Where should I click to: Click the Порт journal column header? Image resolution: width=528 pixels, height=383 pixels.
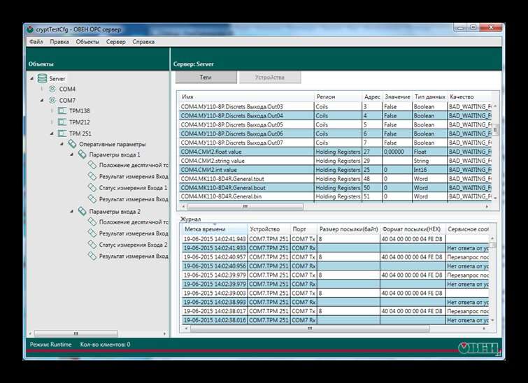[x=304, y=229]
